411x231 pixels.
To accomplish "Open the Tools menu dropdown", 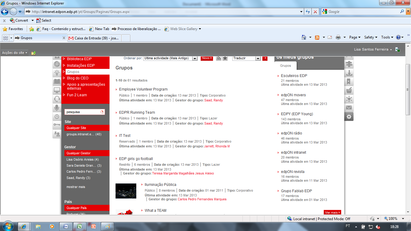I will tap(387, 37).
